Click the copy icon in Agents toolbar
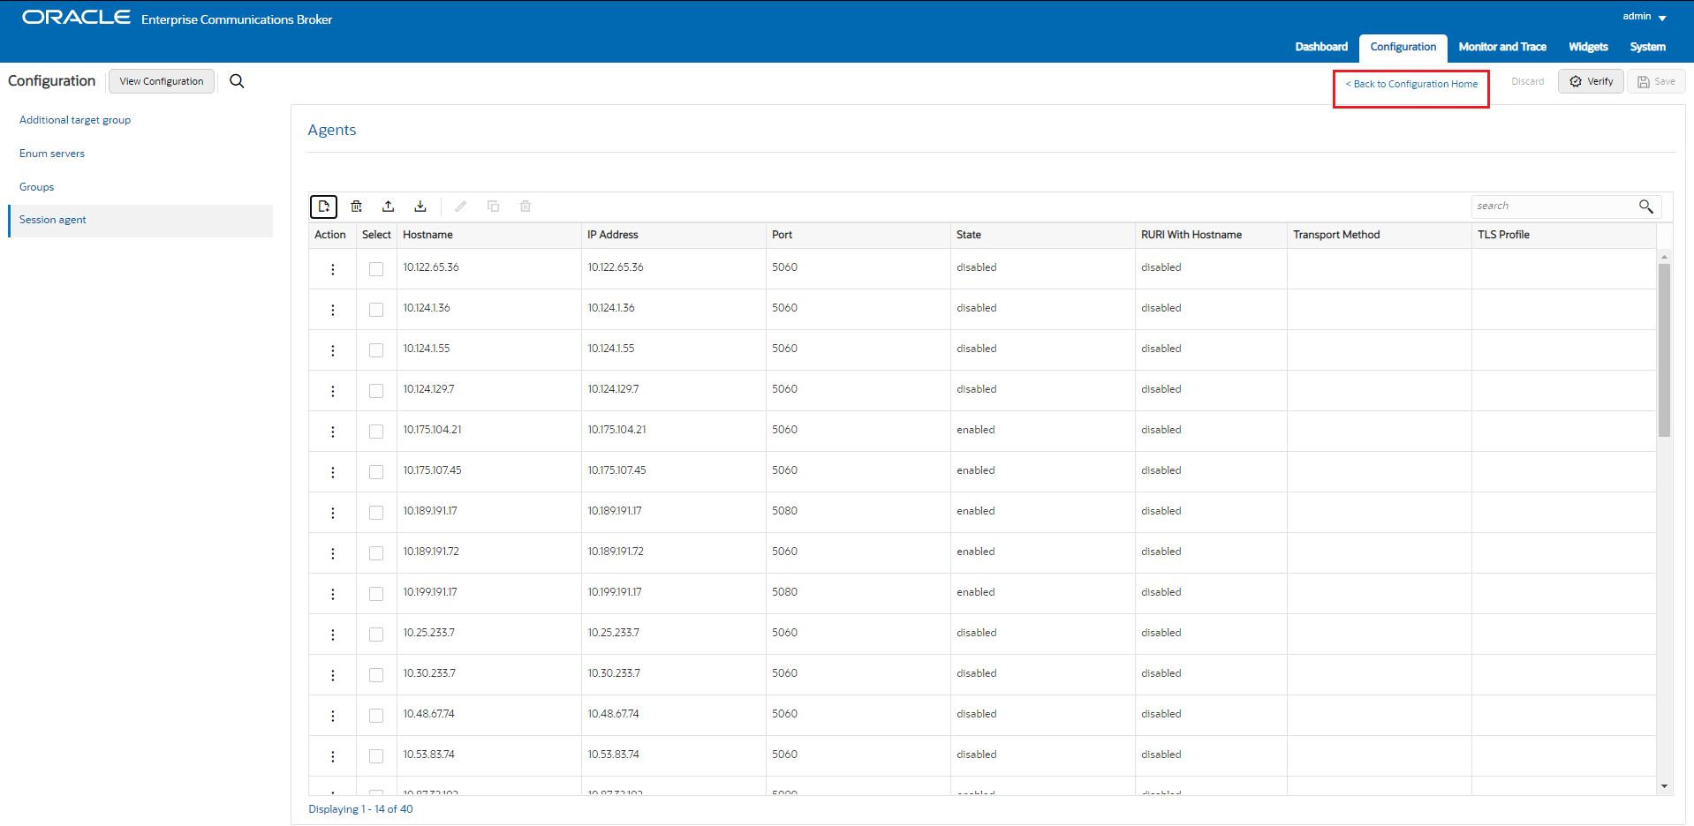The height and width of the screenshot is (826, 1694). pyautogui.click(x=494, y=206)
